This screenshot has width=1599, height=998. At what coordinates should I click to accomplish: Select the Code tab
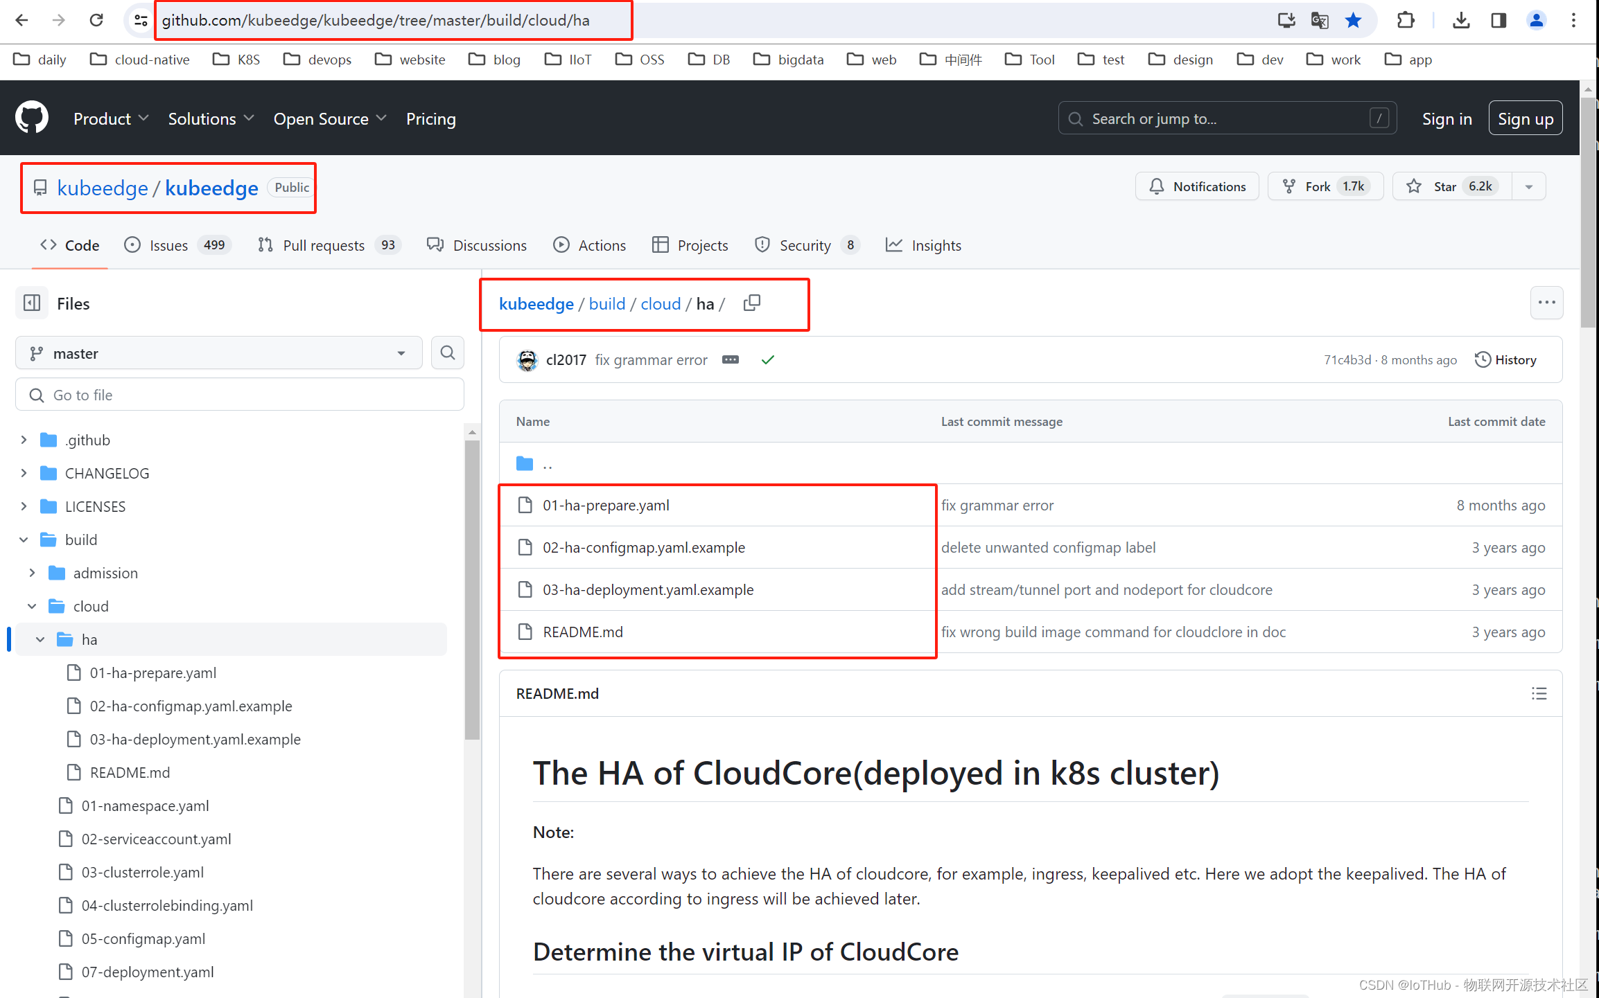pyautogui.click(x=69, y=245)
